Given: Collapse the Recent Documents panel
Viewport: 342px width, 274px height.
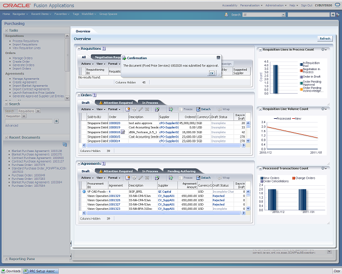Looking at the screenshot, I should [6, 138].
